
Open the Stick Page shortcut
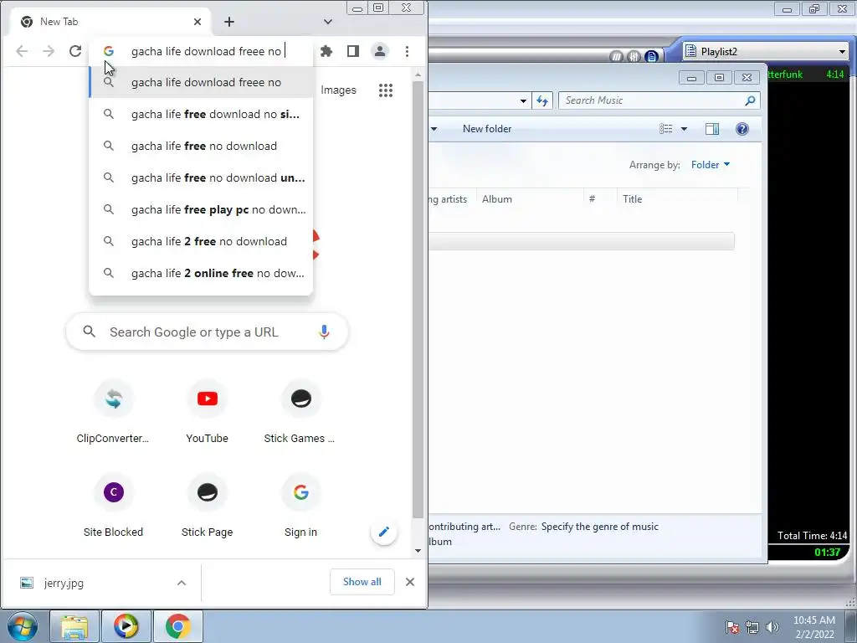208,507
